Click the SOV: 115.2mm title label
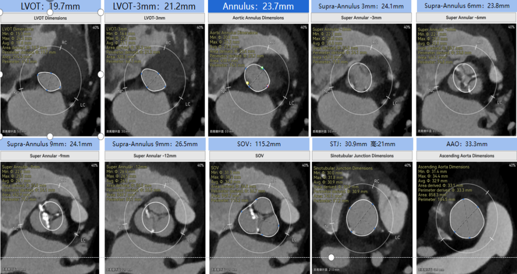 [x=258, y=143]
